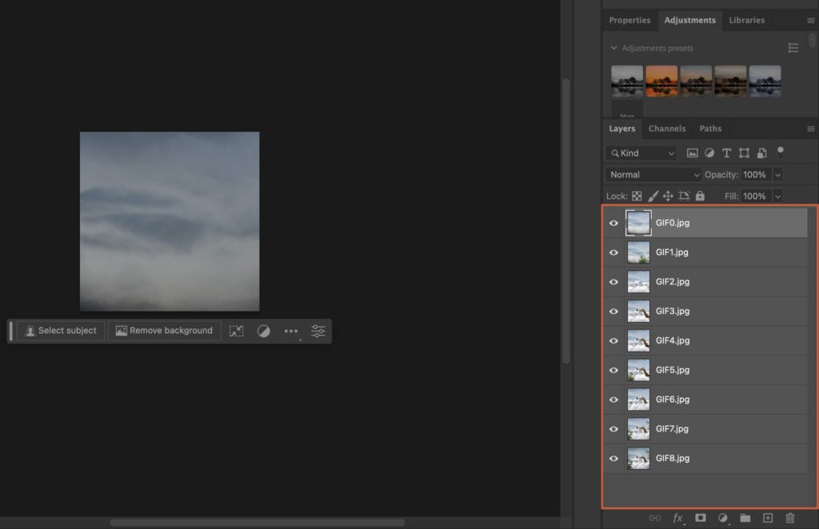Toggle visibility of GIF3.jpg layer
Image resolution: width=819 pixels, height=529 pixels.
tap(613, 311)
